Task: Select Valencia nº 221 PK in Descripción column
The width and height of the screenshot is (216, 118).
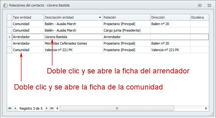Action: (x=73, y=50)
